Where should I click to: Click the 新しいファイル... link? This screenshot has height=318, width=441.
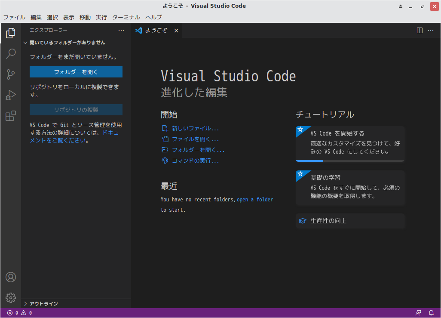click(x=195, y=128)
